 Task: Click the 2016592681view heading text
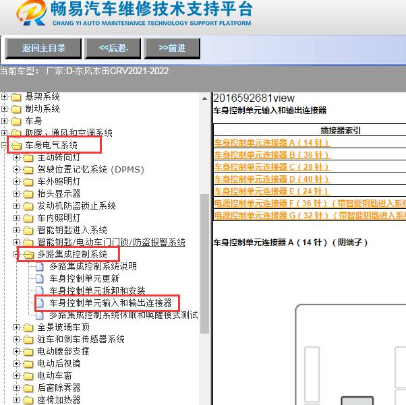254,98
